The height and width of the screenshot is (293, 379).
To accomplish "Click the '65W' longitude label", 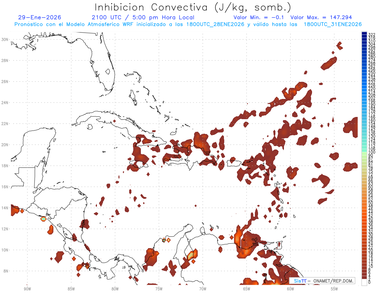I will tap(247, 289).
